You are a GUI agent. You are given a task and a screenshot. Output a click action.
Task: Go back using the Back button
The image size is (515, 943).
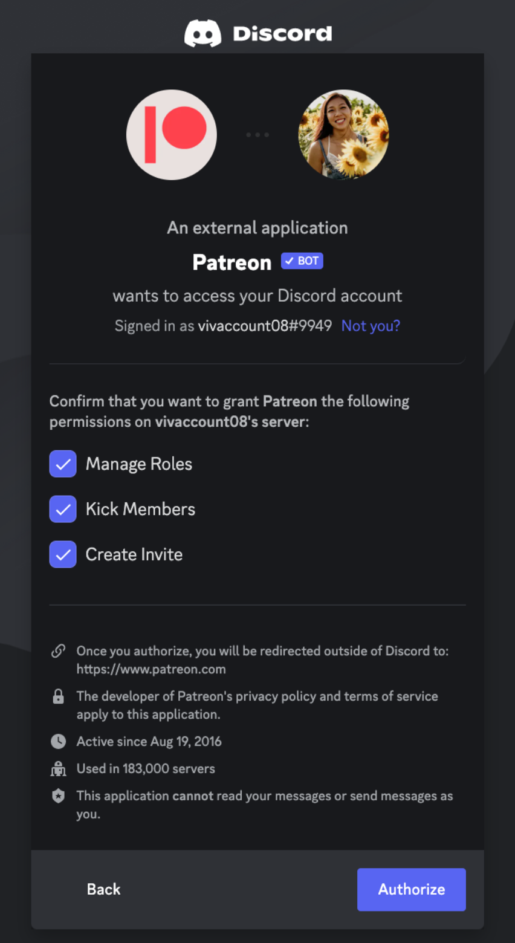click(103, 889)
